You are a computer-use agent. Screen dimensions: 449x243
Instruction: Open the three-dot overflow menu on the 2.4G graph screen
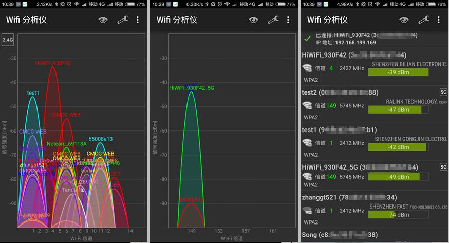pos(137,20)
